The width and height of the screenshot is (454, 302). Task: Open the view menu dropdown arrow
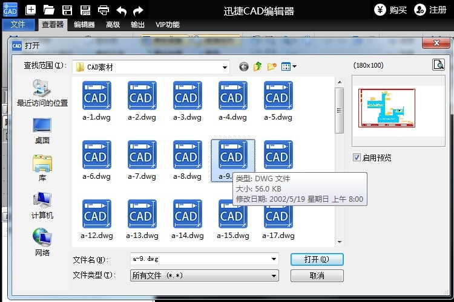click(x=294, y=66)
